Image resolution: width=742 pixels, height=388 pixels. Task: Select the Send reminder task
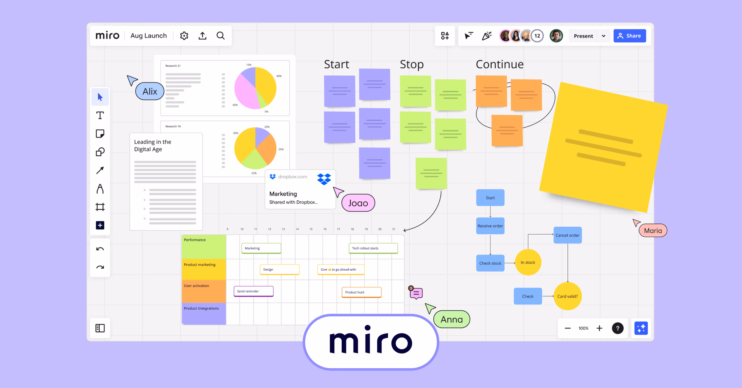coord(254,291)
